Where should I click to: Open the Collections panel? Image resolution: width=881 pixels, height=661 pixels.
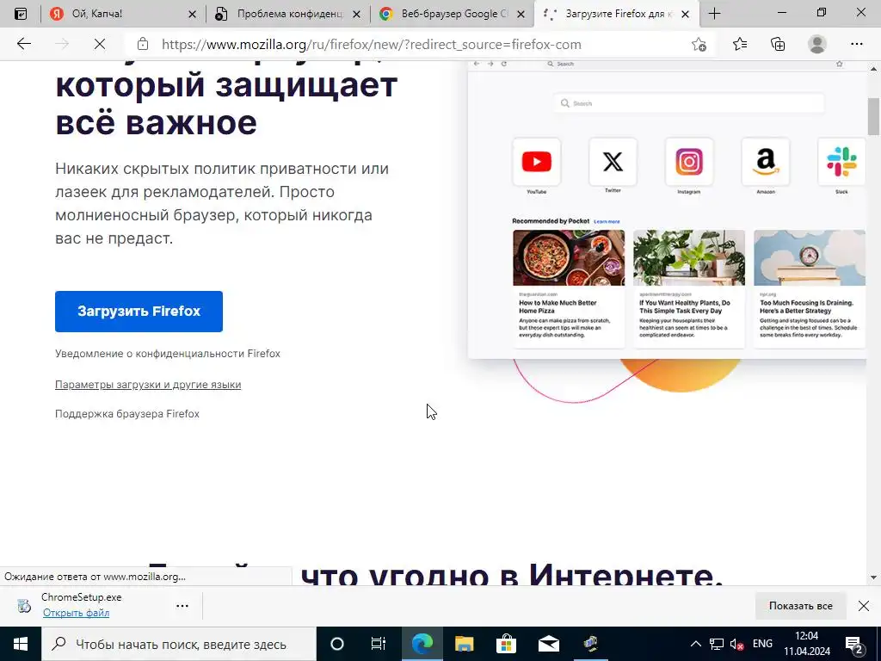pos(778,44)
